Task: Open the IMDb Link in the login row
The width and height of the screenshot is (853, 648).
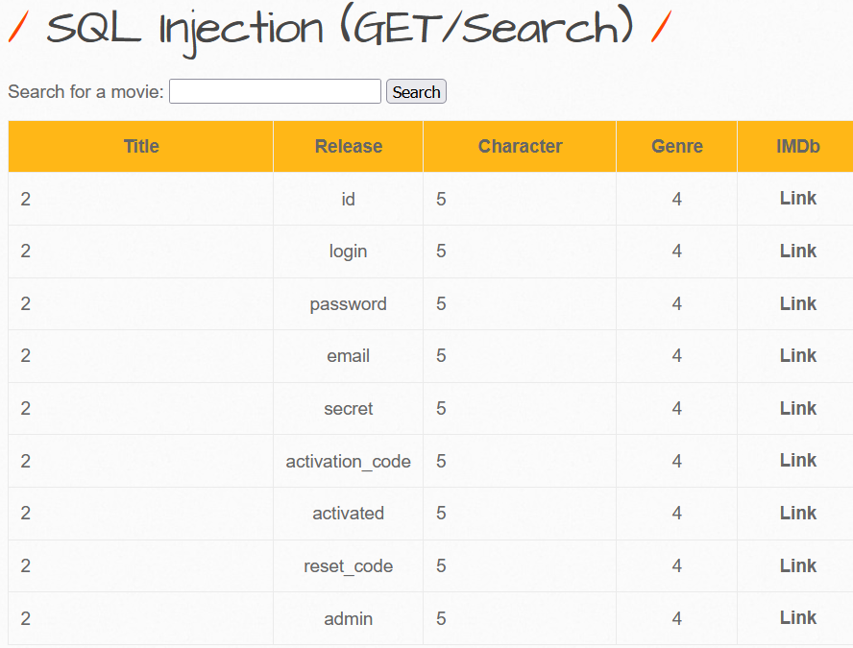Action: [x=797, y=251]
